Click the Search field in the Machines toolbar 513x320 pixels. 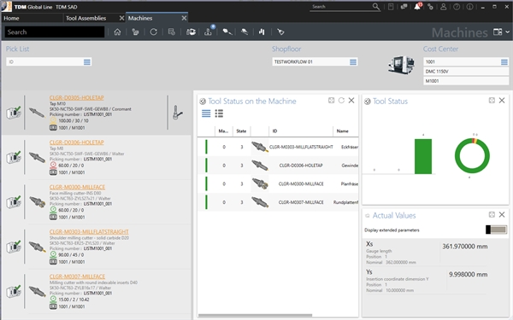(x=55, y=32)
